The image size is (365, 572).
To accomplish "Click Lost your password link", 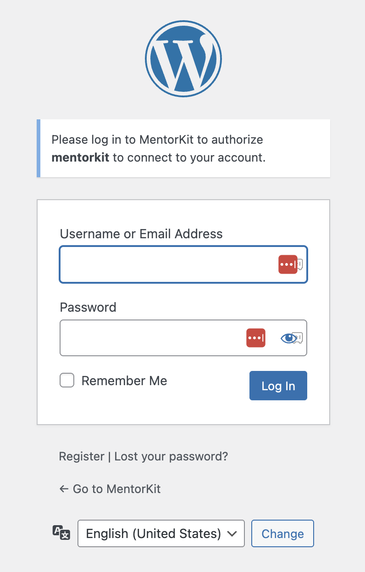I will coord(171,456).
